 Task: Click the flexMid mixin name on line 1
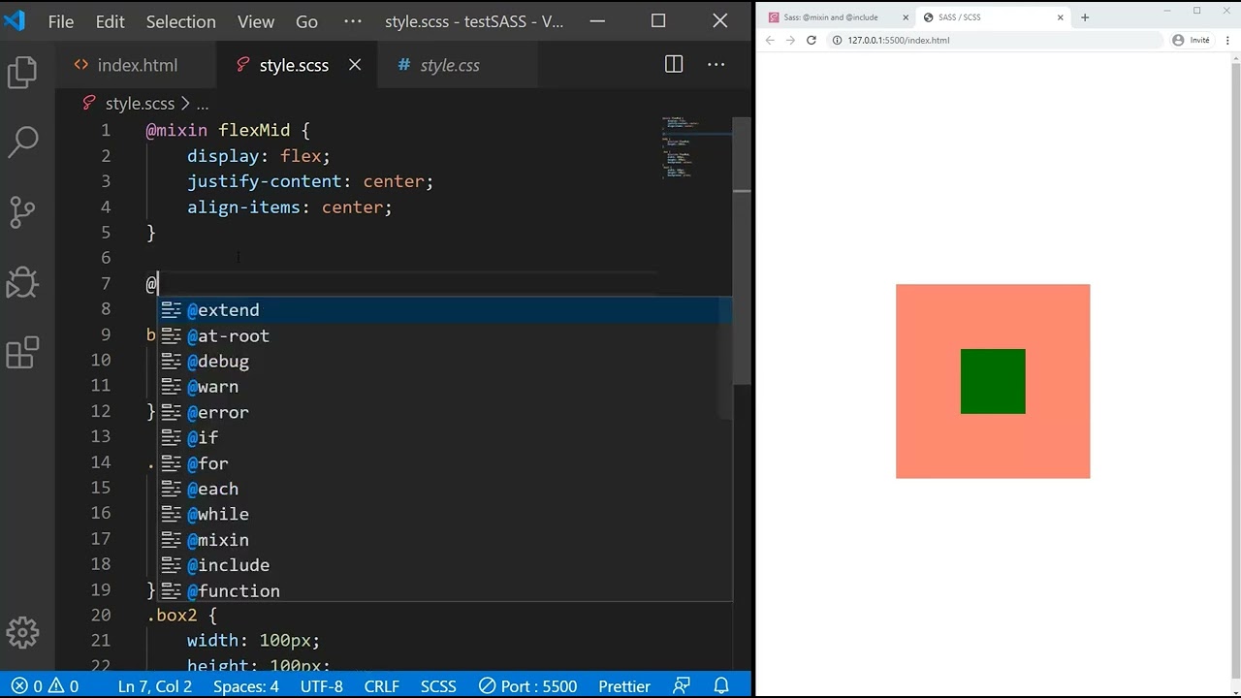click(x=254, y=130)
